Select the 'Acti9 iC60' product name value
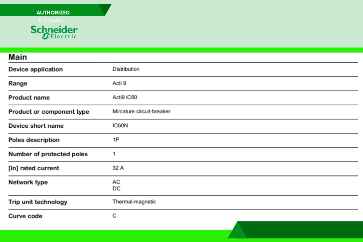The height and width of the screenshot is (242, 363). (x=125, y=97)
